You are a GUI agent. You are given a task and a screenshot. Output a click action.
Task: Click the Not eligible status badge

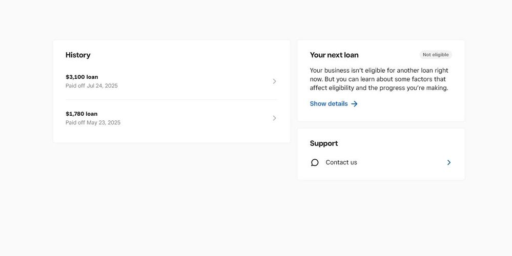point(436,55)
